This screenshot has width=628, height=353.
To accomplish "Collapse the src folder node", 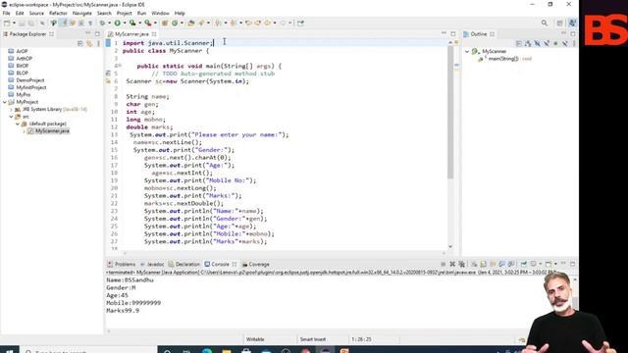I will (x=11, y=117).
